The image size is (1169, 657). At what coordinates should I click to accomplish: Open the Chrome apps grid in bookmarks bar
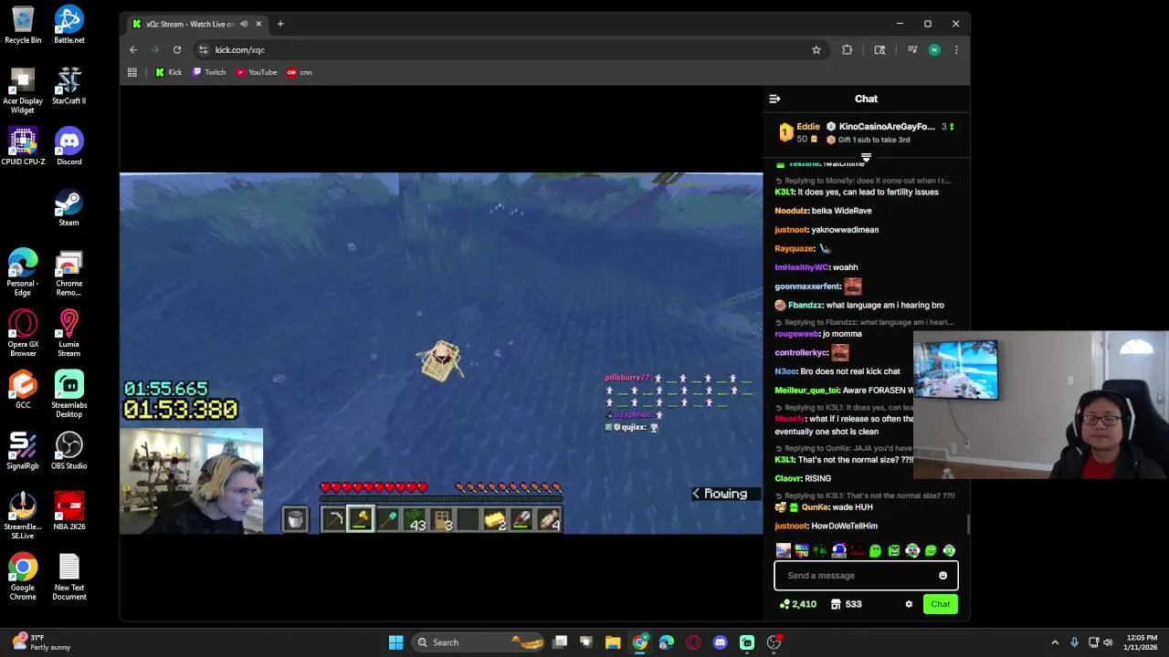pos(132,72)
